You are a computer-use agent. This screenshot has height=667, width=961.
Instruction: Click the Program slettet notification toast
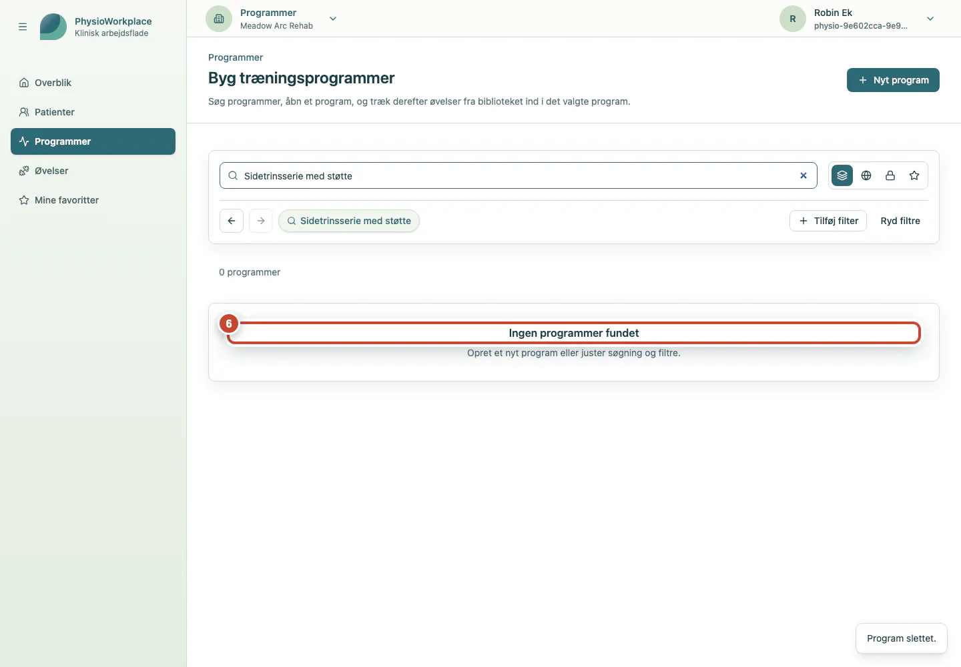[x=902, y=638]
